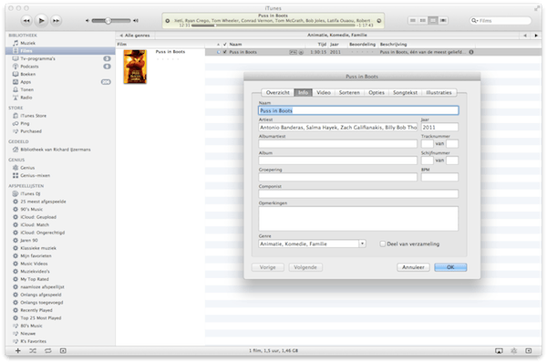Switch to the Overzicht tab
This screenshot has height=363, width=547.
coord(278,92)
